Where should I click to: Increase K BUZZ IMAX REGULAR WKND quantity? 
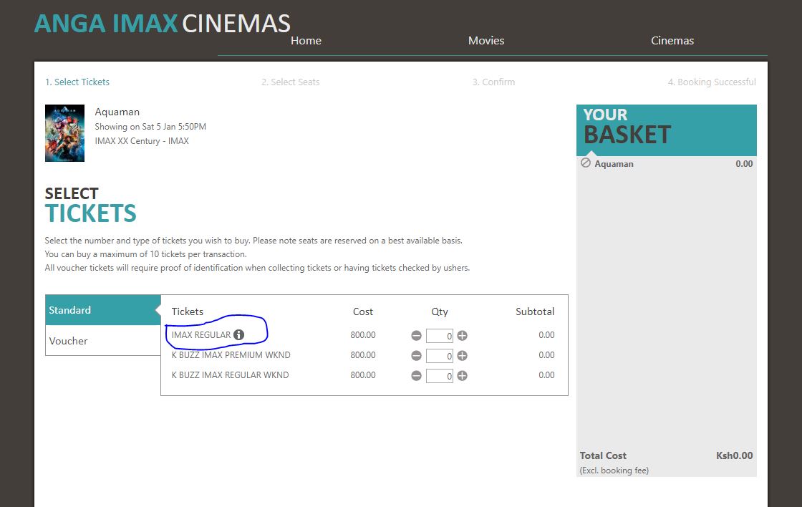463,375
